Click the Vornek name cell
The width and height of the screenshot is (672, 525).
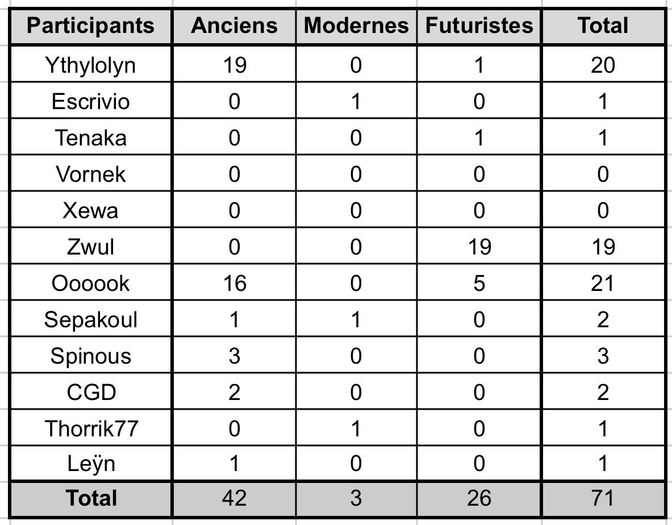click(x=91, y=174)
